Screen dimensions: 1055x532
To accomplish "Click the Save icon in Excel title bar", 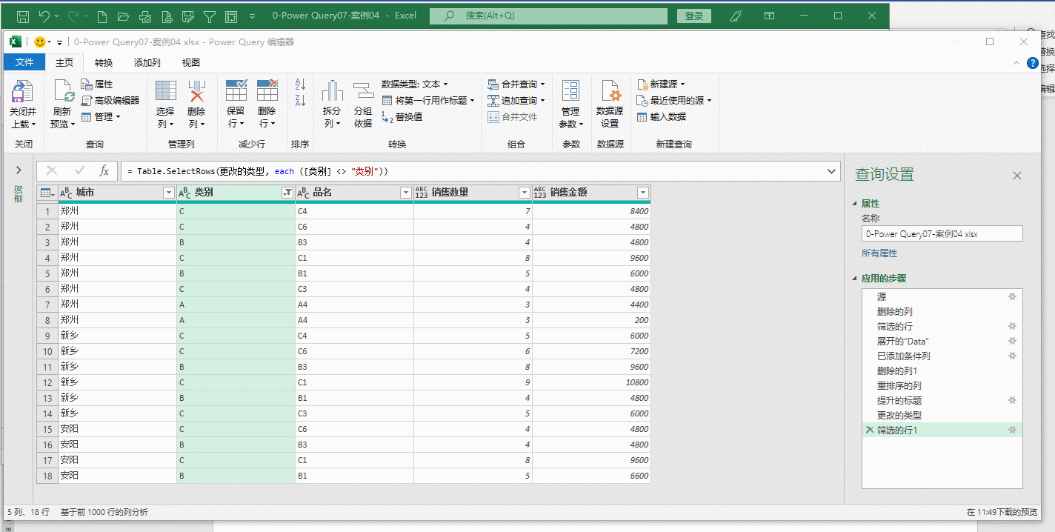I will 22,16.
